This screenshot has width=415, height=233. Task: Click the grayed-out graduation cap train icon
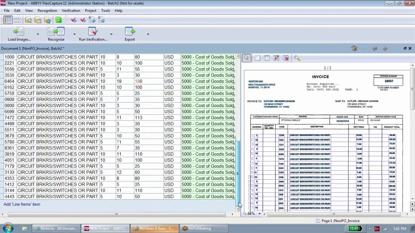point(354,49)
